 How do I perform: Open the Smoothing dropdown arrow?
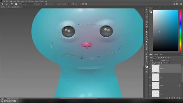click(71, 4)
